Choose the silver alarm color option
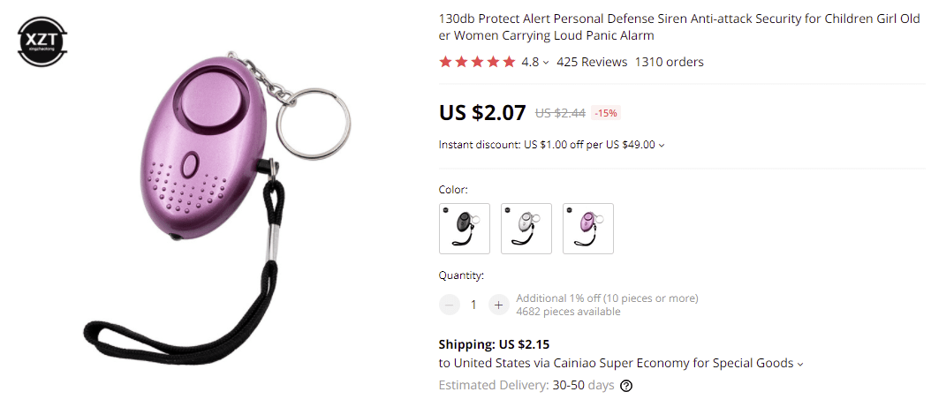931x407 pixels. 526,229
